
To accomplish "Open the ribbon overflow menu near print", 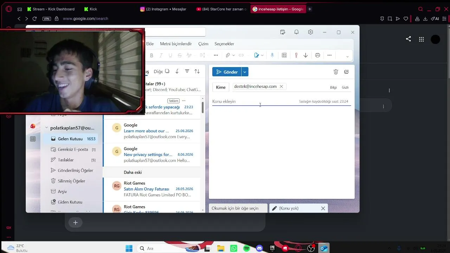I will [x=329, y=55].
